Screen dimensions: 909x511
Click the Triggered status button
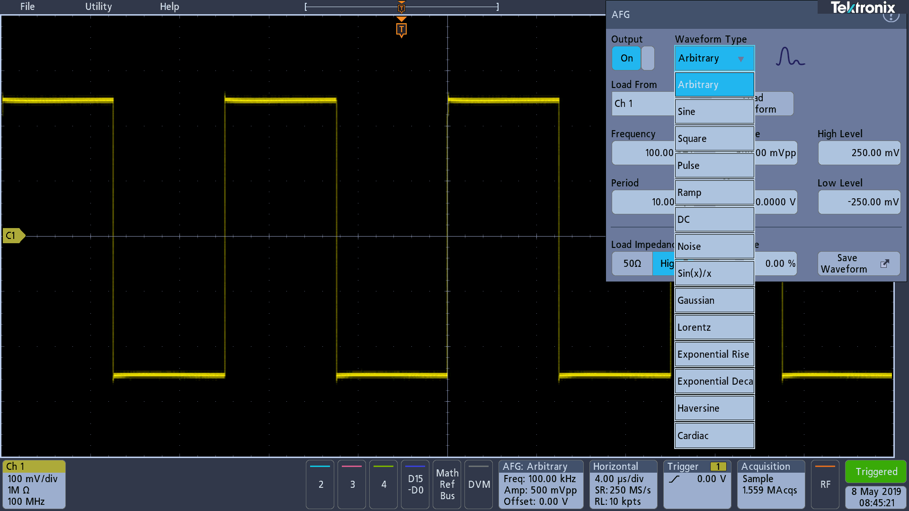pos(876,472)
